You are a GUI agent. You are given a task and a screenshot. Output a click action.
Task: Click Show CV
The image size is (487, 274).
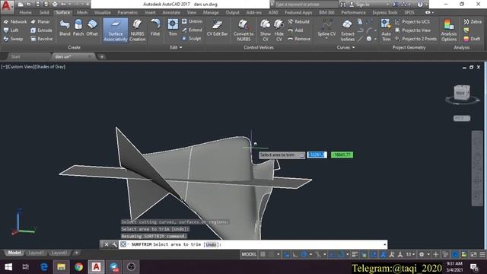click(x=266, y=30)
